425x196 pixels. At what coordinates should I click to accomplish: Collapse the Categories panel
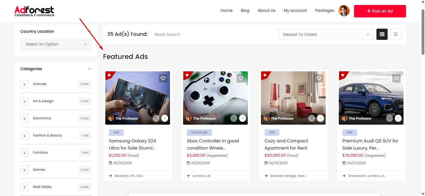pos(89,69)
